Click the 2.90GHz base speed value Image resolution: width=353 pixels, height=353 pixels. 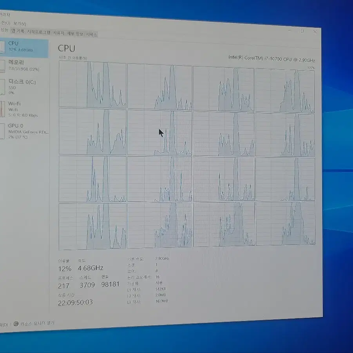pos(162,259)
